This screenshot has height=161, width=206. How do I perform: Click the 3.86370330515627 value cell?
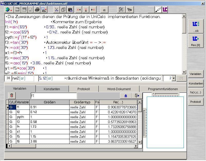118,141
